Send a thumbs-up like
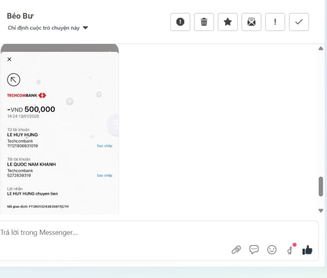The height and width of the screenshot is (278, 327). (x=307, y=250)
